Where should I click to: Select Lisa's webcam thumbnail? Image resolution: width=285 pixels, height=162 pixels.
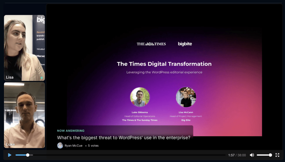tap(24, 47)
